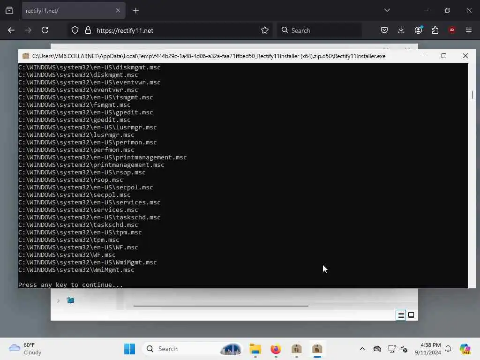The image size is (480, 360).
Task: Open tracking protection shield icon
Action: 75,30
